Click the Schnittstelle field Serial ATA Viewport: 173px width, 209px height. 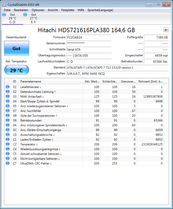[89, 50]
